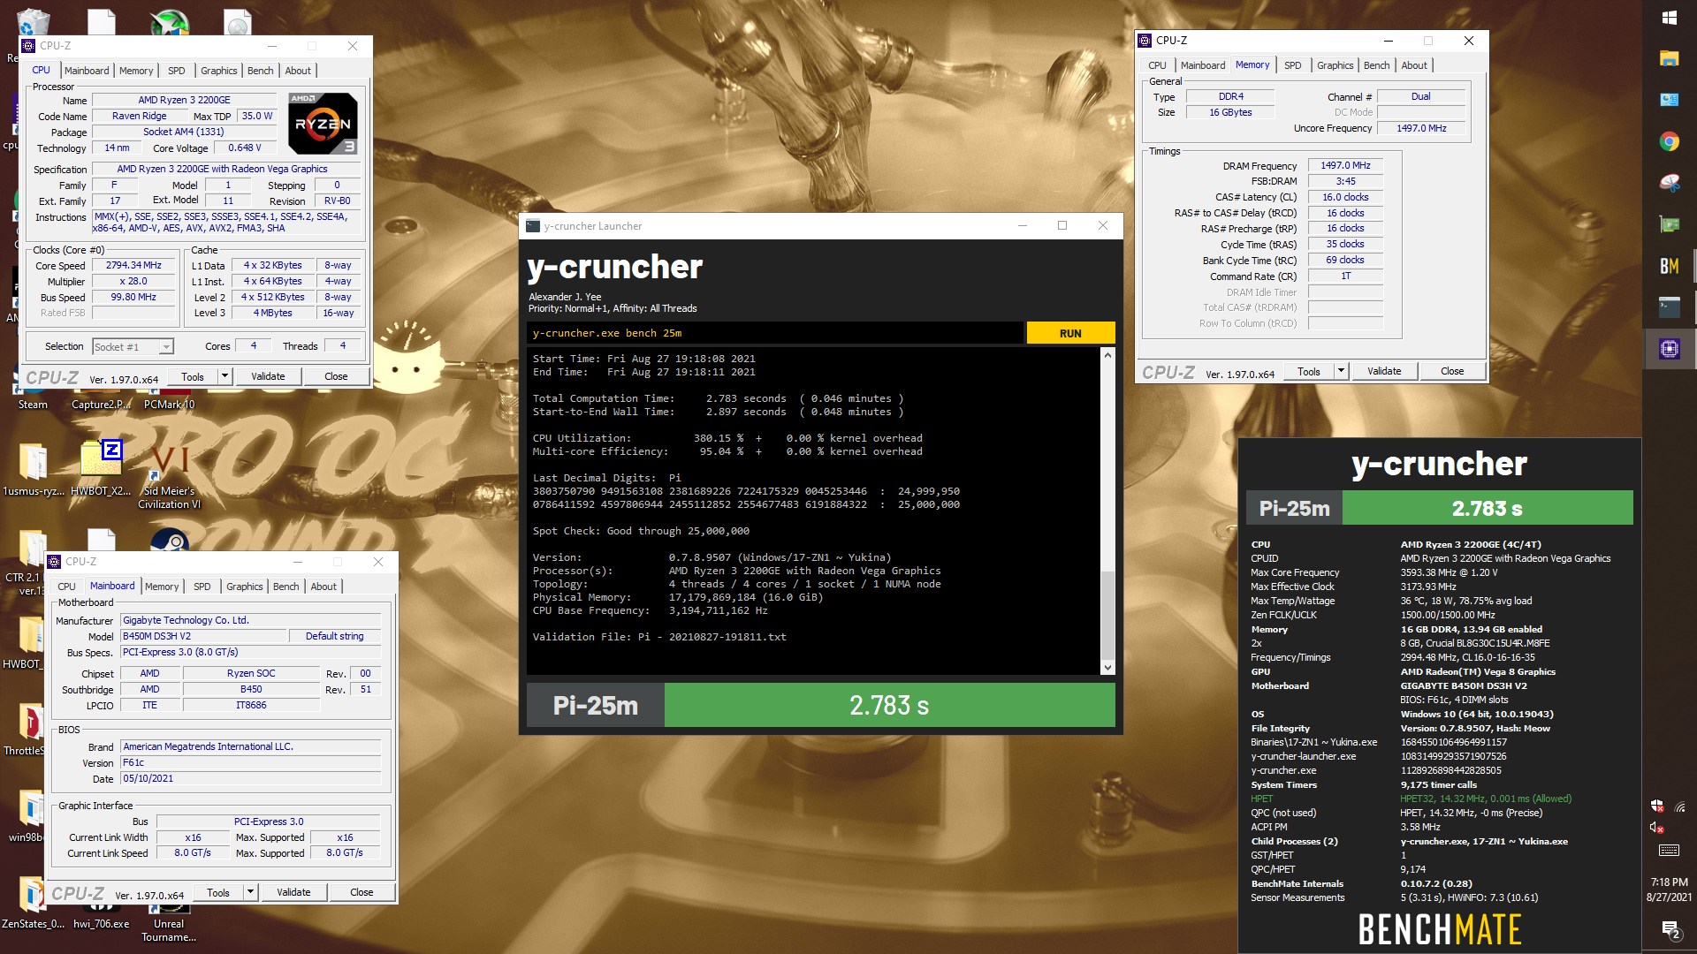Screen dimensions: 1697x954
Task: Open Bench tab in top-left CPU-Z window
Action: (x=260, y=71)
